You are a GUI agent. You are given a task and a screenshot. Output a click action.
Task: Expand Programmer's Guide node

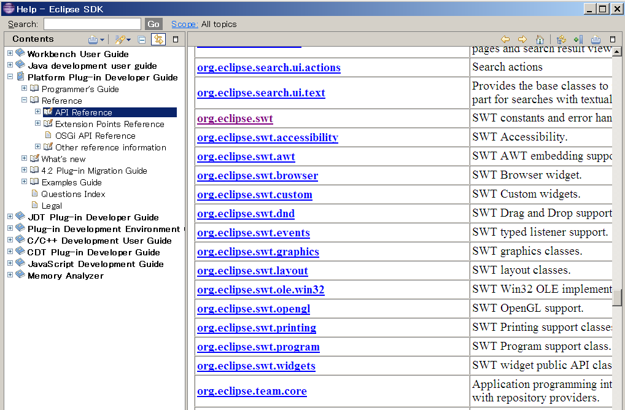click(24, 88)
